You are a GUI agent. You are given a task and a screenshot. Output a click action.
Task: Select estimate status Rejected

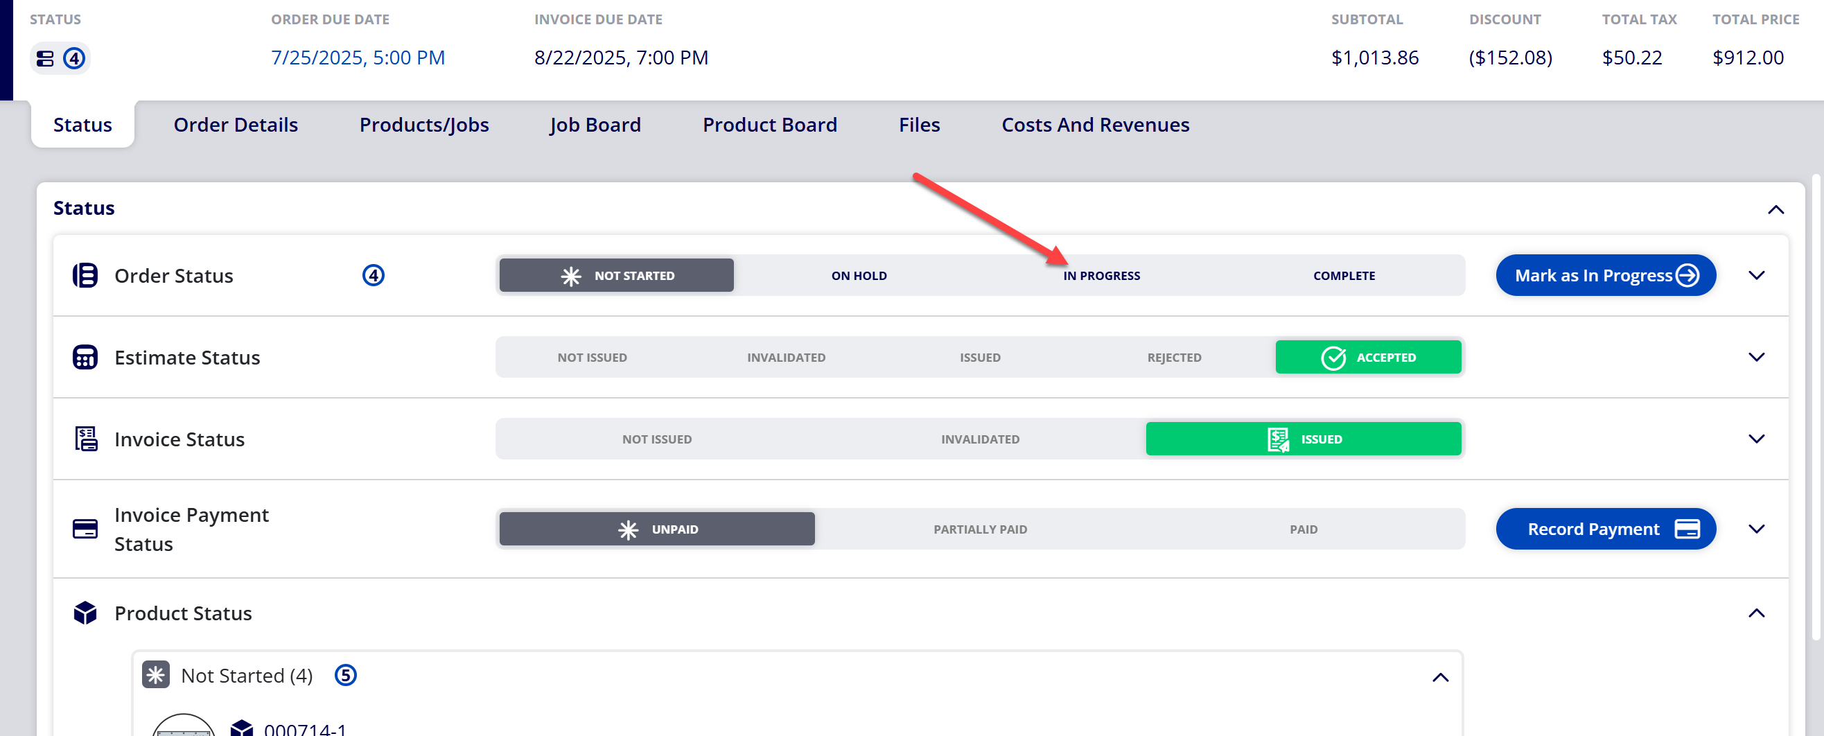coord(1174,357)
